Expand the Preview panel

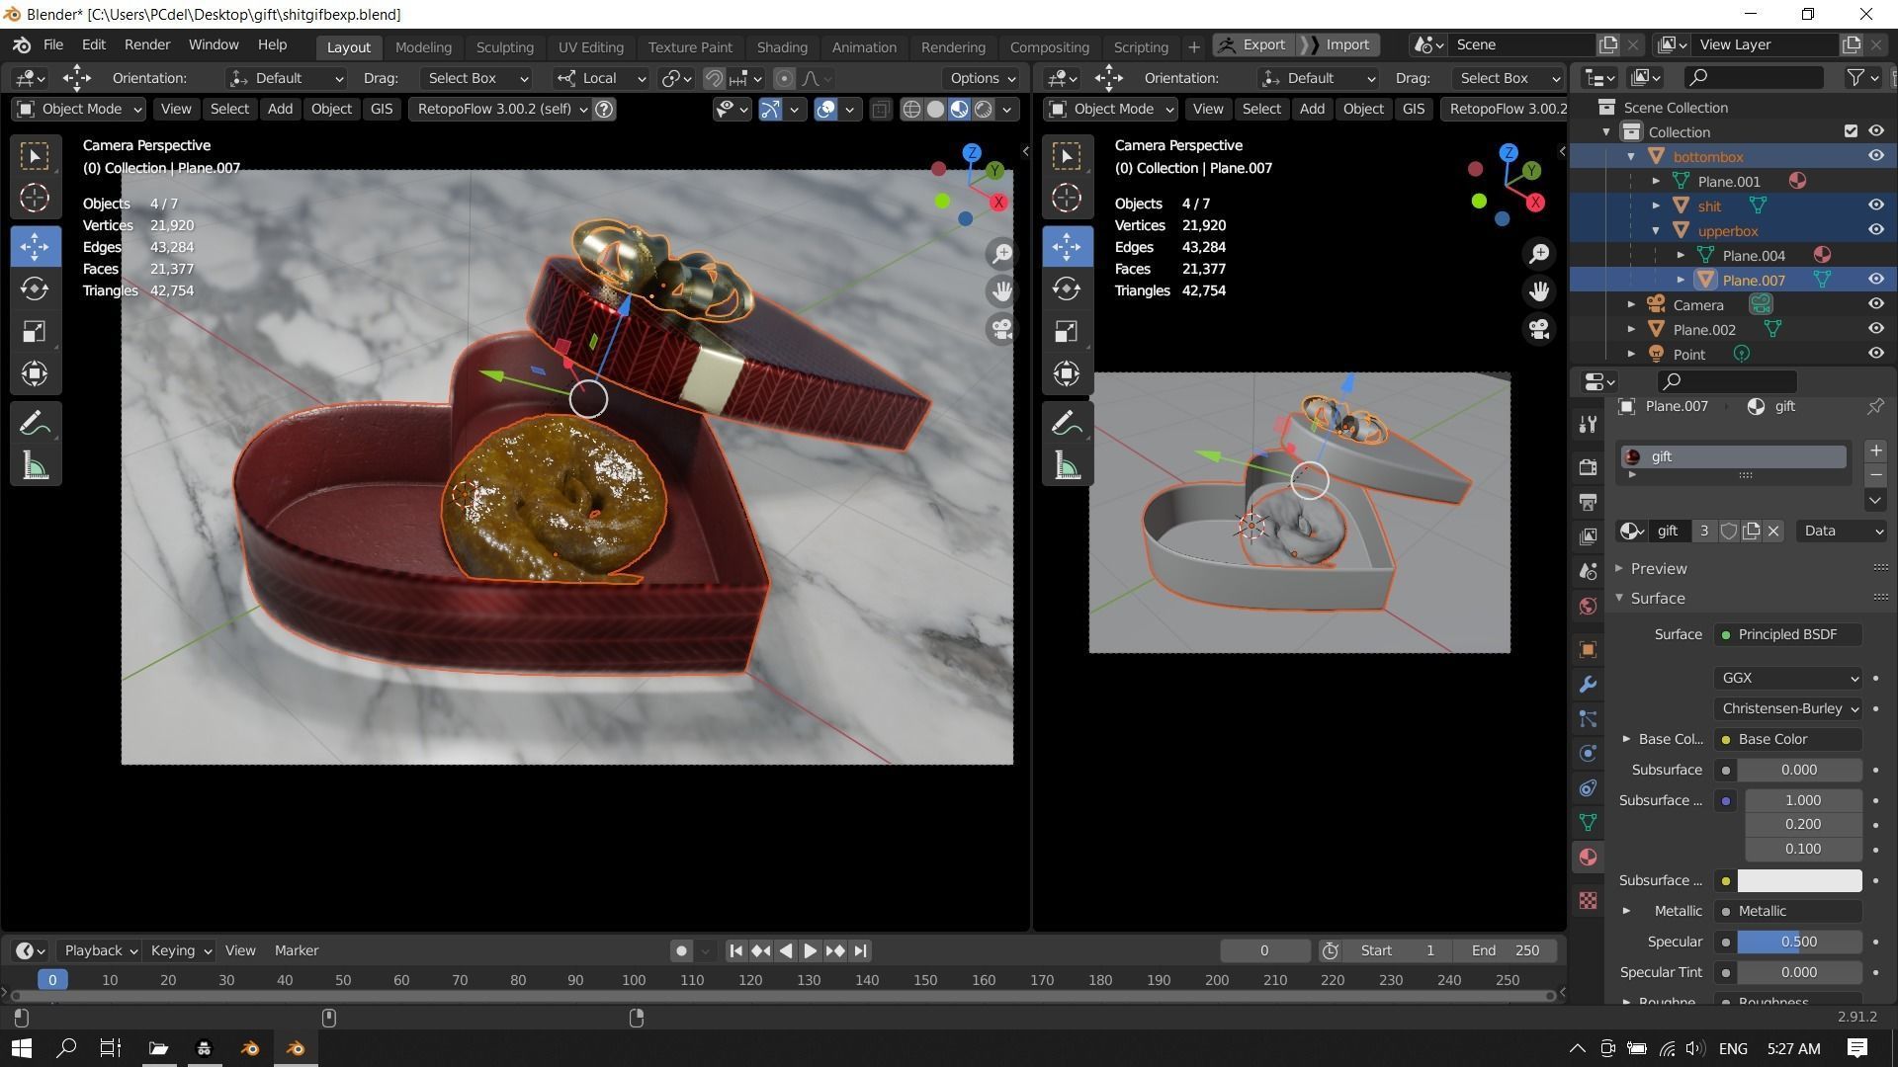[x=1658, y=568]
